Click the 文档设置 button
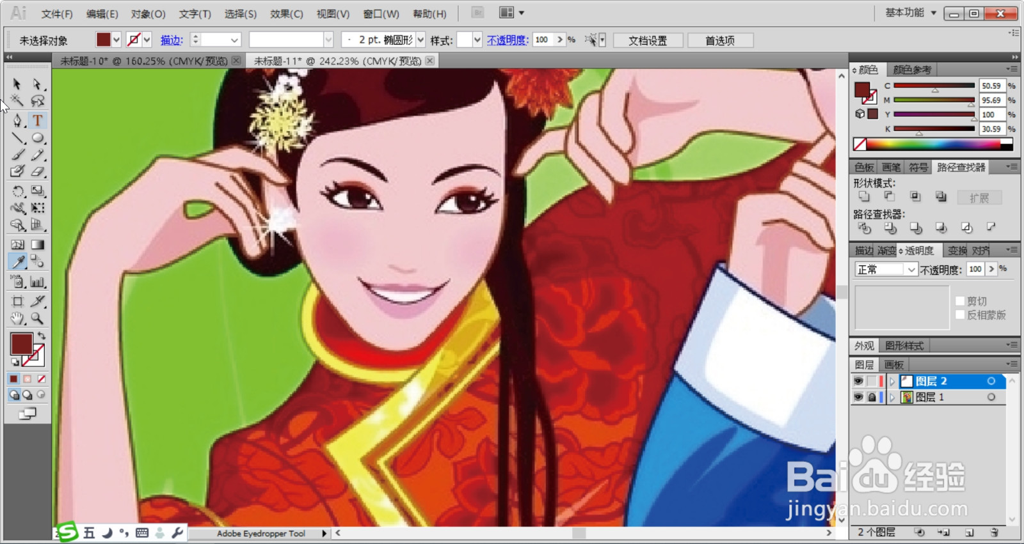The width and height of the screenshot is (1024, 544). 648,40
